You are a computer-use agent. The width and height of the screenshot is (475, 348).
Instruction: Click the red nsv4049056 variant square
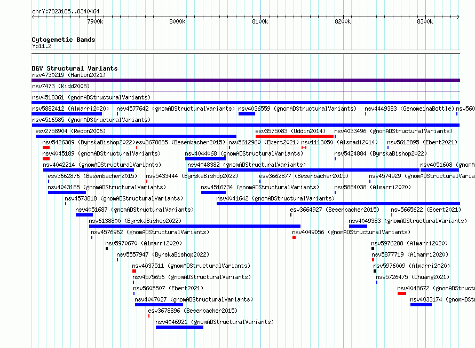point(294,237)
